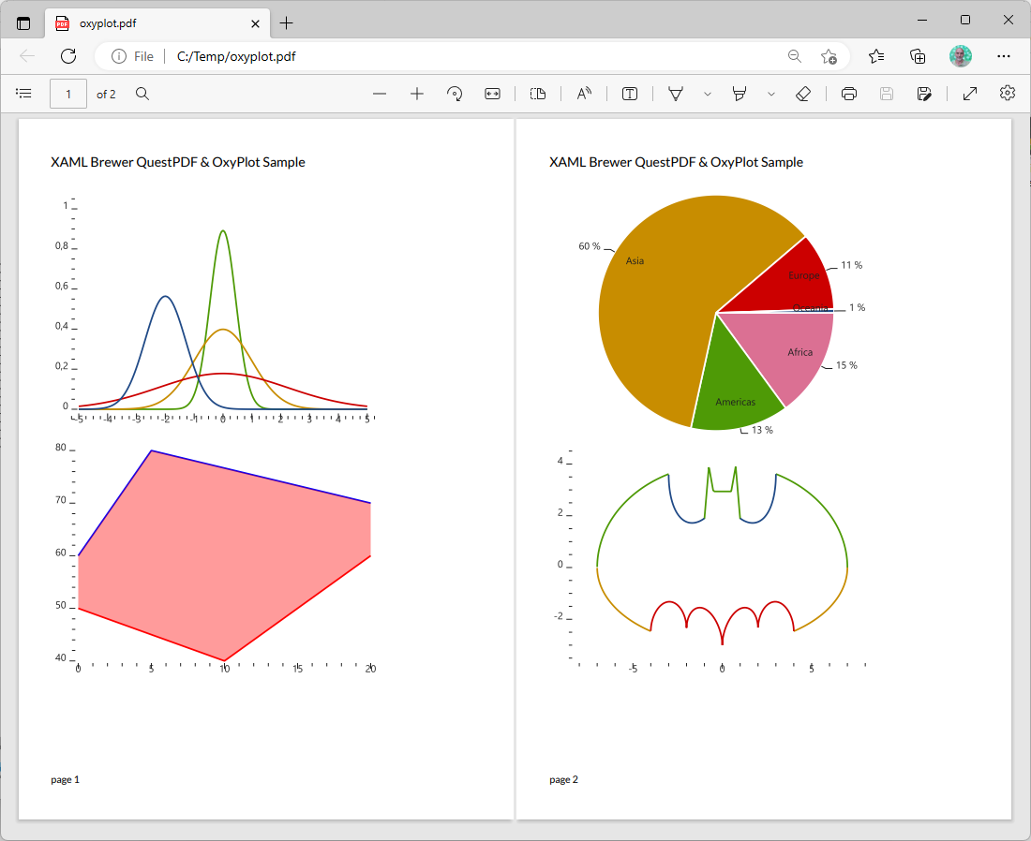This screenshot has height=841, width=1031.
Task: Open the PDF viewer settings menu
Action: pyautogui.click(x=1007, y=94)
